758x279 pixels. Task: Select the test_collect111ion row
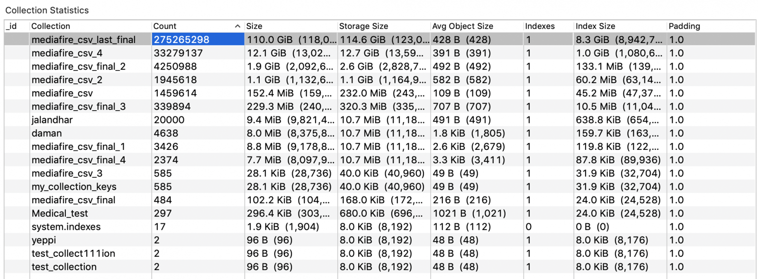pyautogui.click(x=73, y=253)
